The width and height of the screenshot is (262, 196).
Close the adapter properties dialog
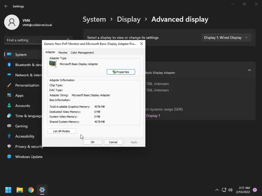141,44
